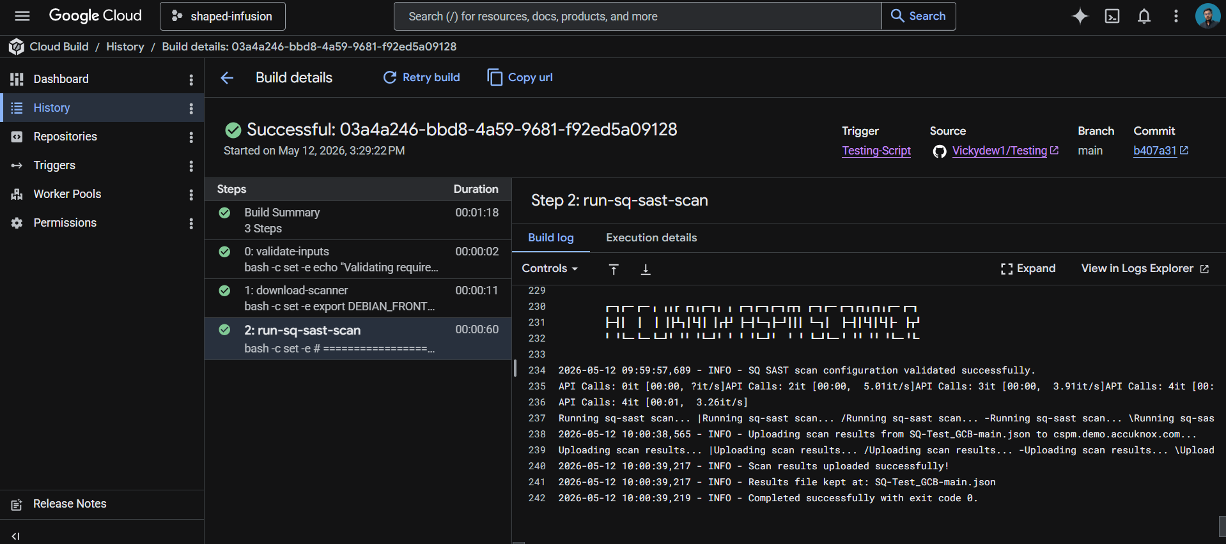Image resolution: width=1226 pixels, height=544 pixels.
Task: Switch to the Build log tab
Action: point(551,238)
